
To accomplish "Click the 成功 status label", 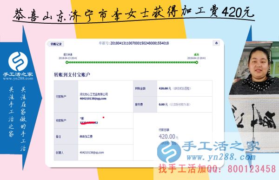I will coord(196,54).
